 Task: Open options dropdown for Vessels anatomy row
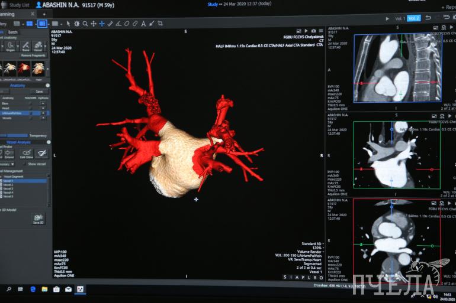click(43, 118)
